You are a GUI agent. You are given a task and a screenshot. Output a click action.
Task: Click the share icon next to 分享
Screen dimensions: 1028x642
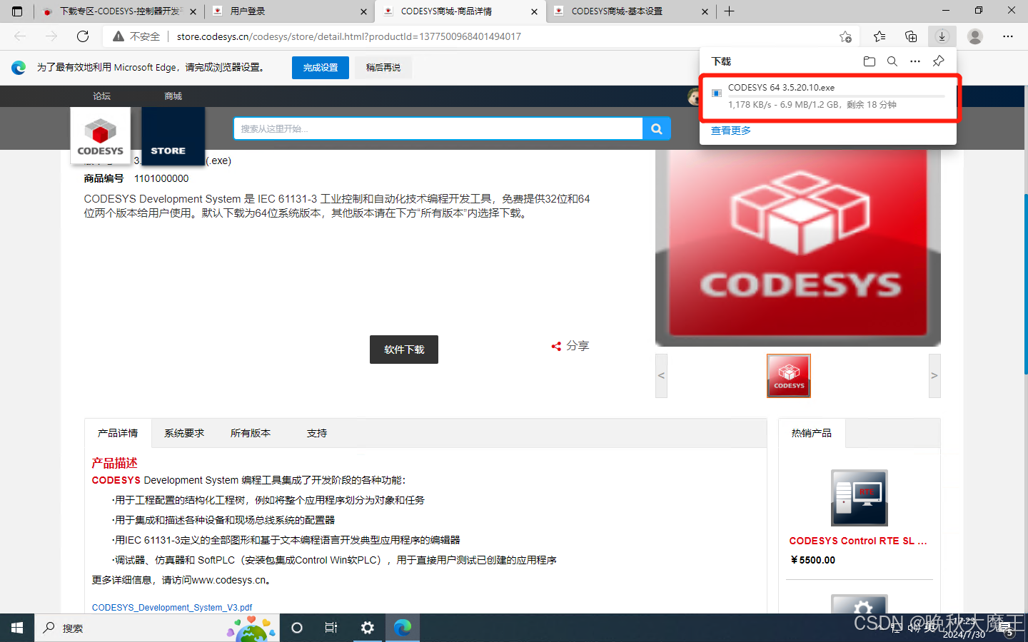click(x=556, y=346)
